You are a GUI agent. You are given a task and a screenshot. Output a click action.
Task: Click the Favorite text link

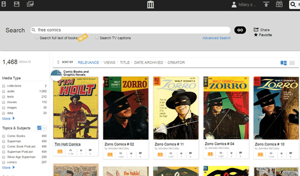pos(265,35)
